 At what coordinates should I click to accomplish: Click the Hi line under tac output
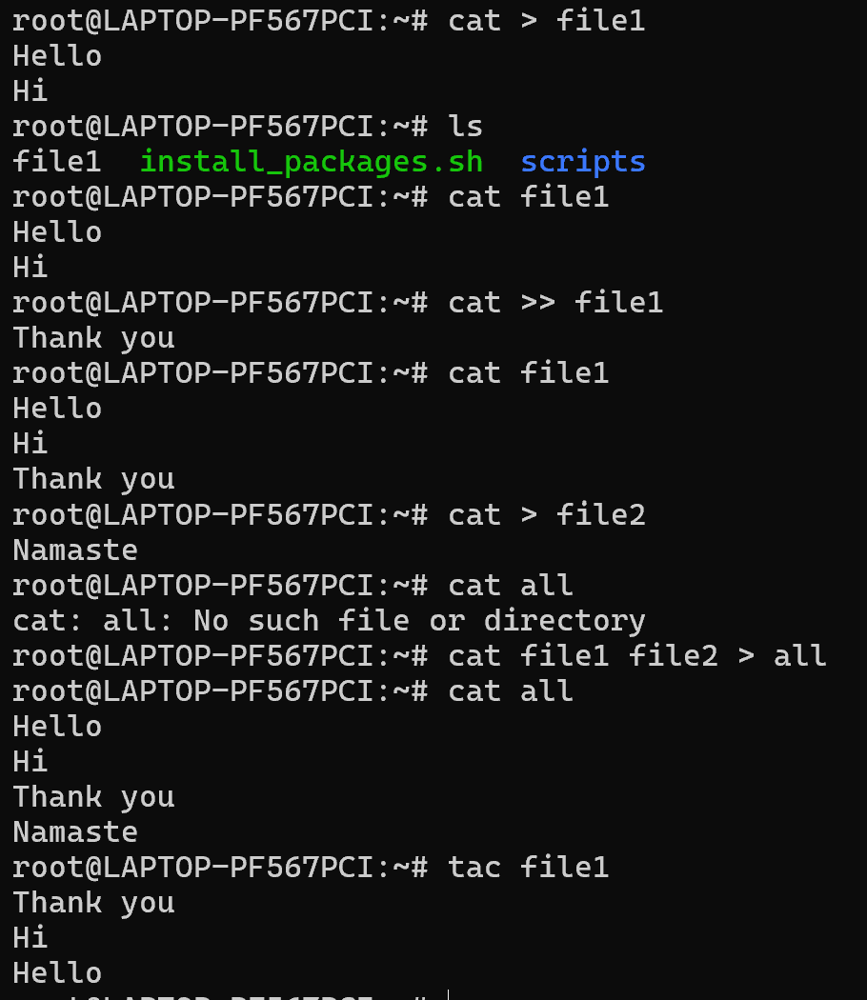pos(30,937)
